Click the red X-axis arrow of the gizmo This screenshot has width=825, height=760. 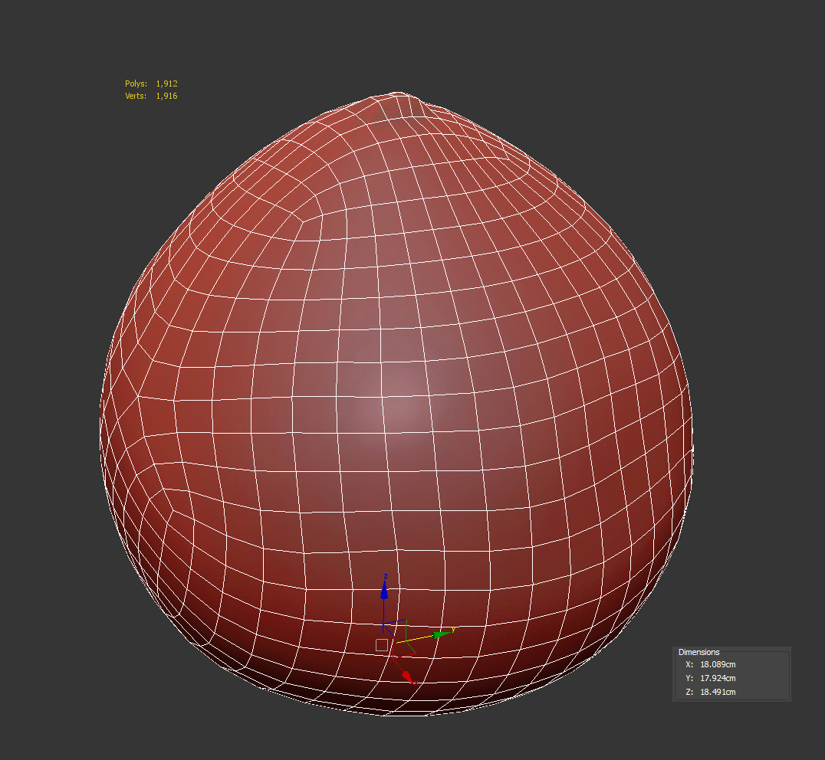tap(408, 677)
